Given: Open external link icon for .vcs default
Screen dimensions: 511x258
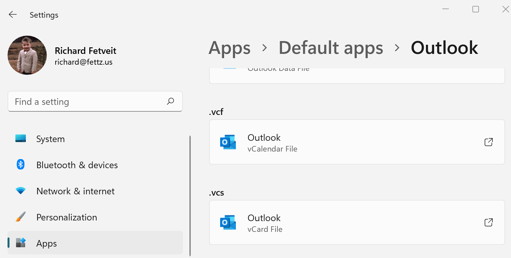Looking at the screenshot, I should coord(488,222).
